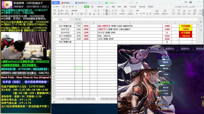
Task: Toggle underline formatting
Action: [x=78, y=14]
